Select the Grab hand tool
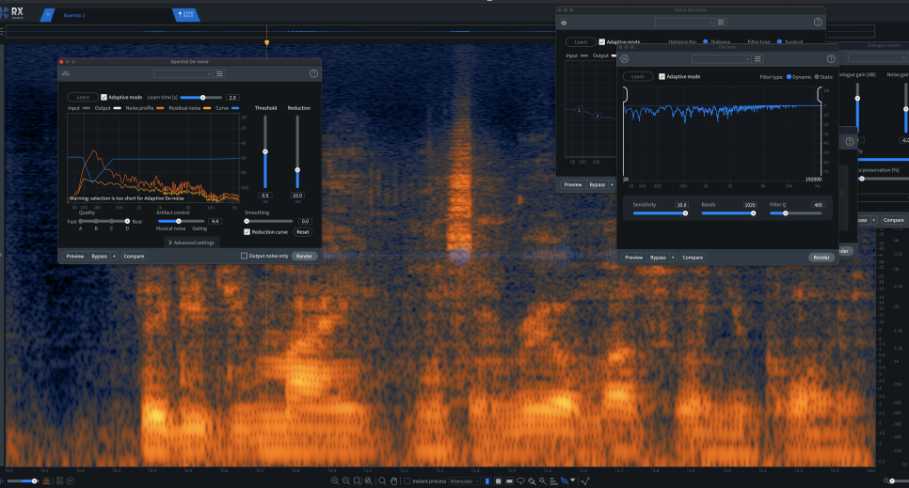This screenshot has width=909, height=488. pyautogui.click(x=393, y=481)
